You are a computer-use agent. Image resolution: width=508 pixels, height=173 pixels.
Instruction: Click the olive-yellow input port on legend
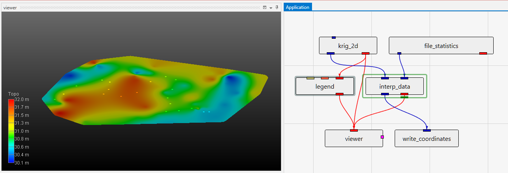(310, 78)
